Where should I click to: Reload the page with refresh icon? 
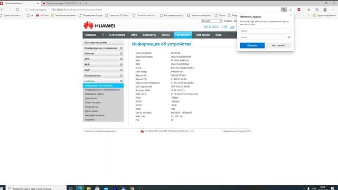(17, 9)
